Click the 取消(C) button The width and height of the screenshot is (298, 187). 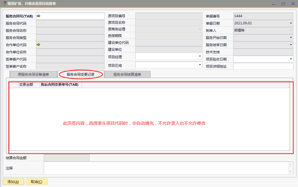point(37,182)
